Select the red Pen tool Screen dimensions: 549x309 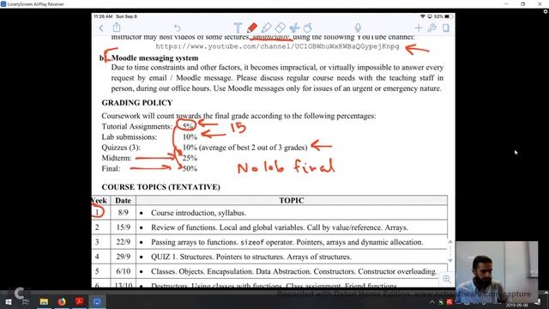251,27
